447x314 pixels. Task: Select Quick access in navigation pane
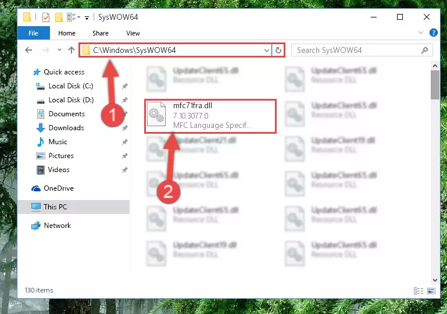click(x=64, y=72)
